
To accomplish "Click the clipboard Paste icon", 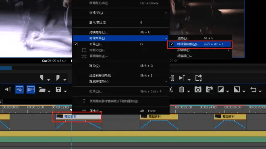I will (182, 90).
